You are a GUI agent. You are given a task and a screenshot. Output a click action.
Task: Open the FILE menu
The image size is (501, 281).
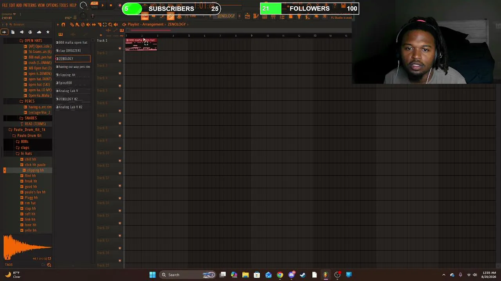(x=5, y=5)
